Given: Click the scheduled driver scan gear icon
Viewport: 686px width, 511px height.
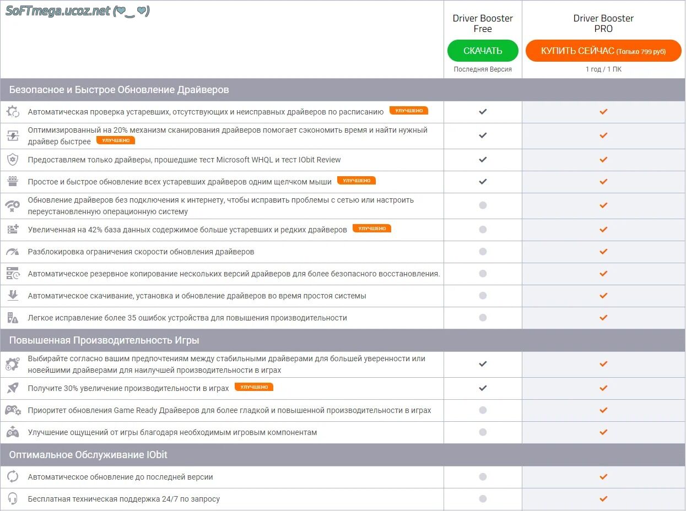Looking at the screenshot, I should point(13,112).
